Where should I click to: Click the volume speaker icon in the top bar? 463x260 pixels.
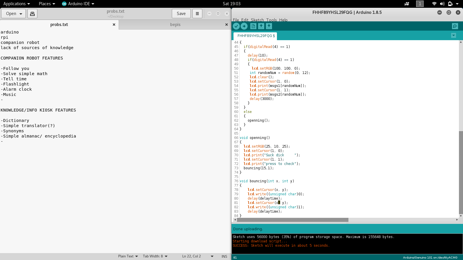(442, 4)
